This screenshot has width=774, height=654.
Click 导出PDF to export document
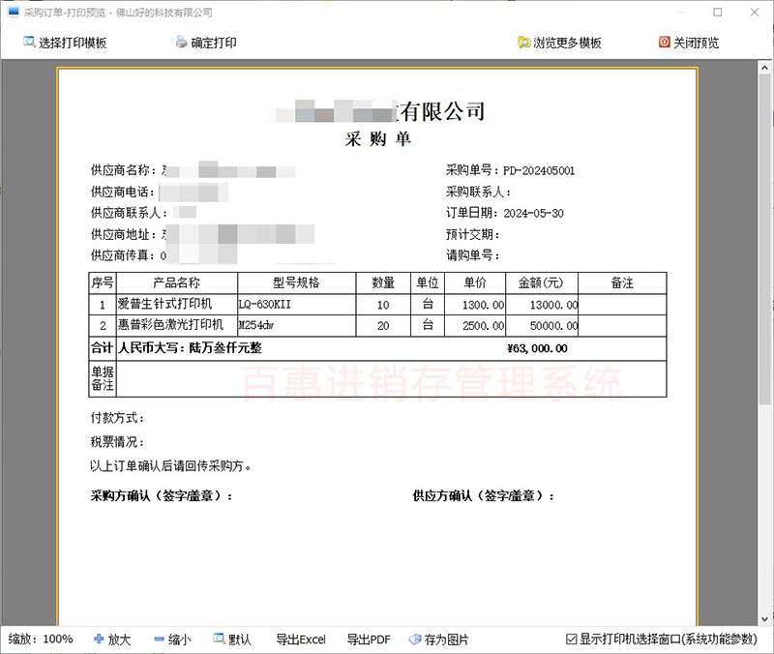pos(368,639)
